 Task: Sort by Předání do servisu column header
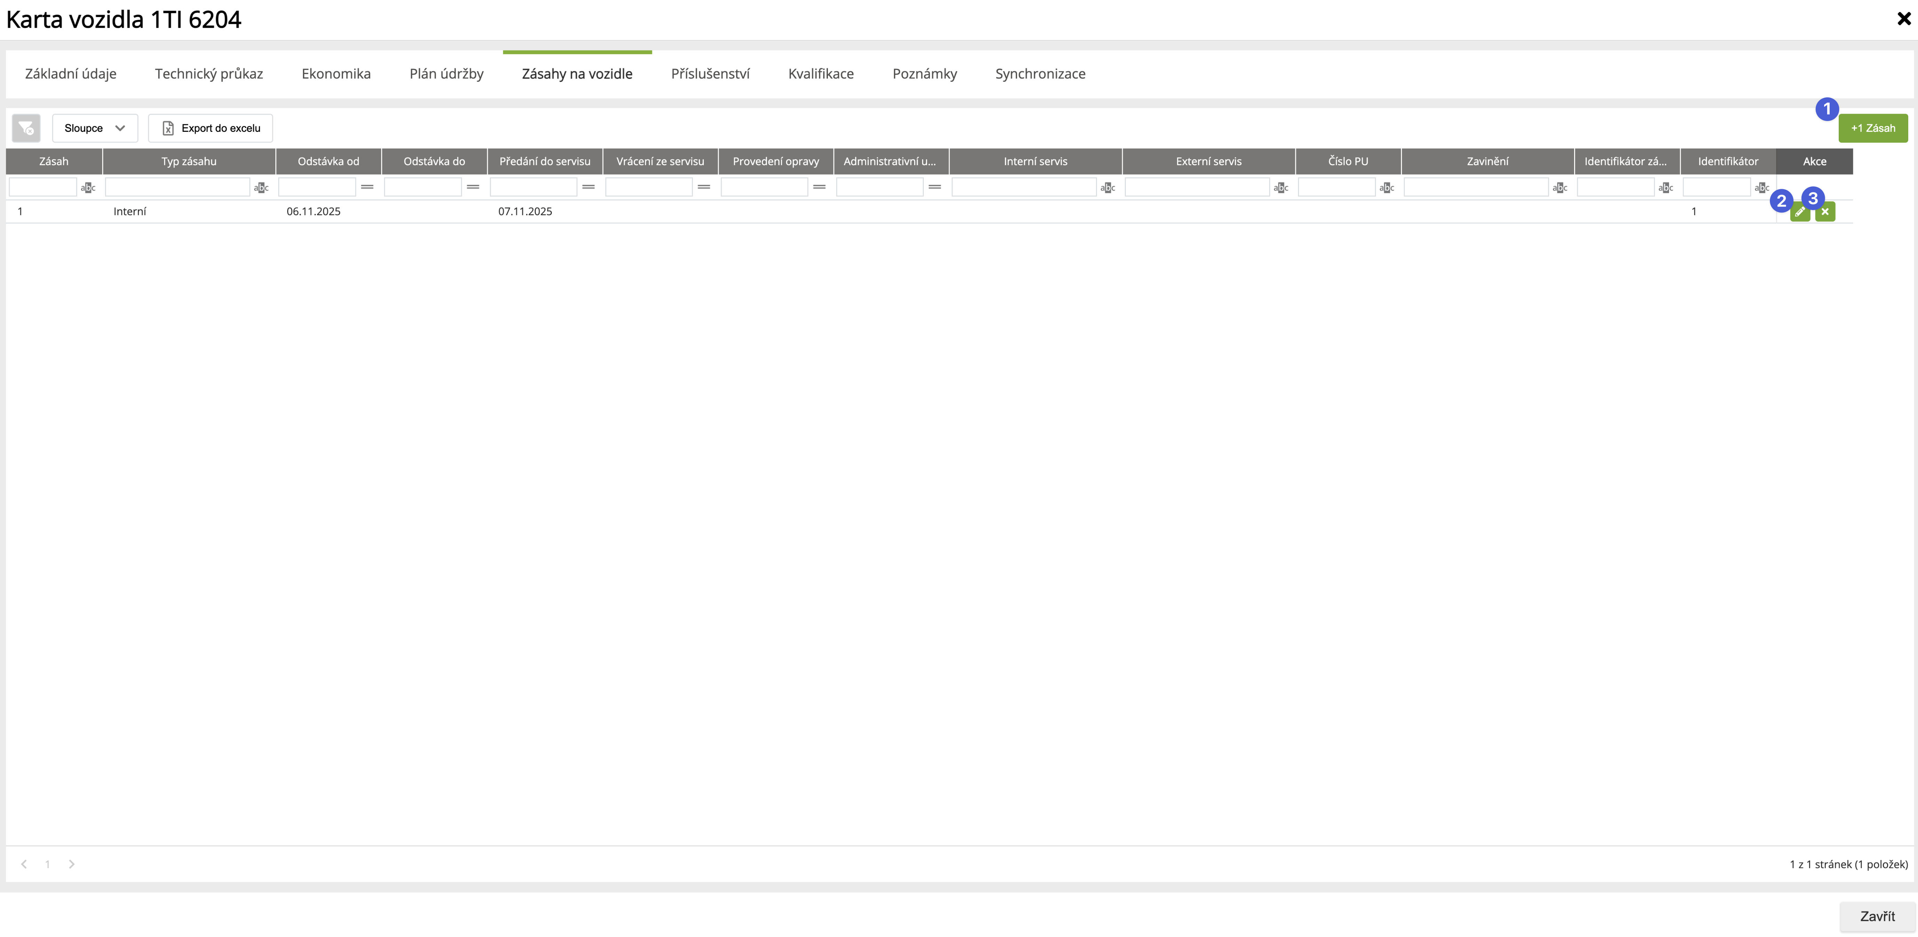point(544,161)
